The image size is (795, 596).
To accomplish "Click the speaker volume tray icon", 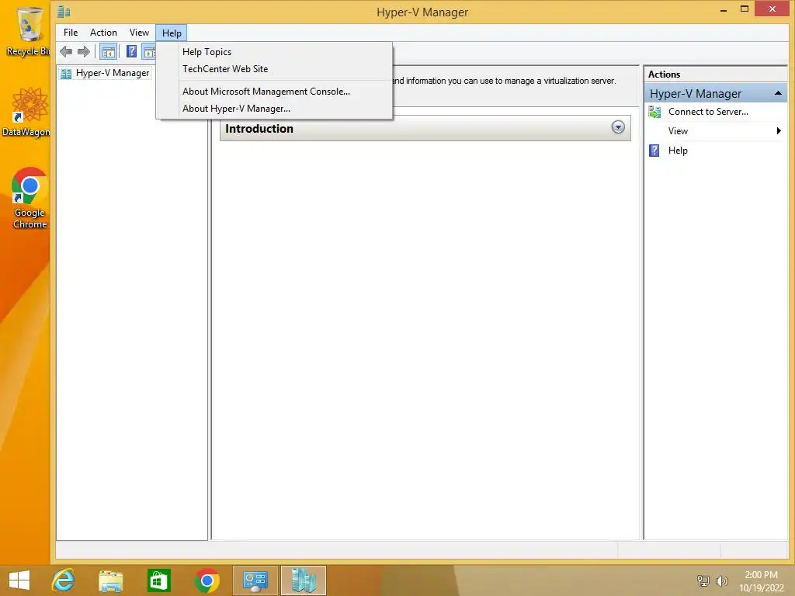I will [x=721, y=581].
